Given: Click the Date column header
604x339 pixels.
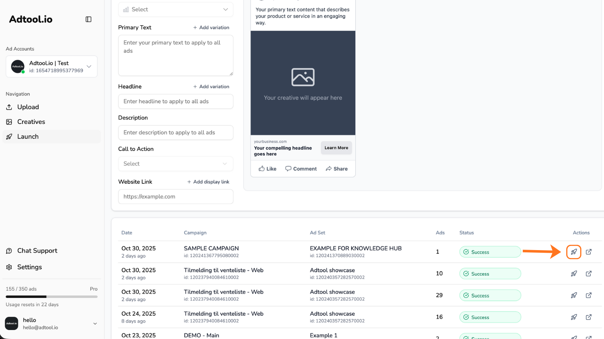Looking at the screenshot, I should (x=127, y=233).
